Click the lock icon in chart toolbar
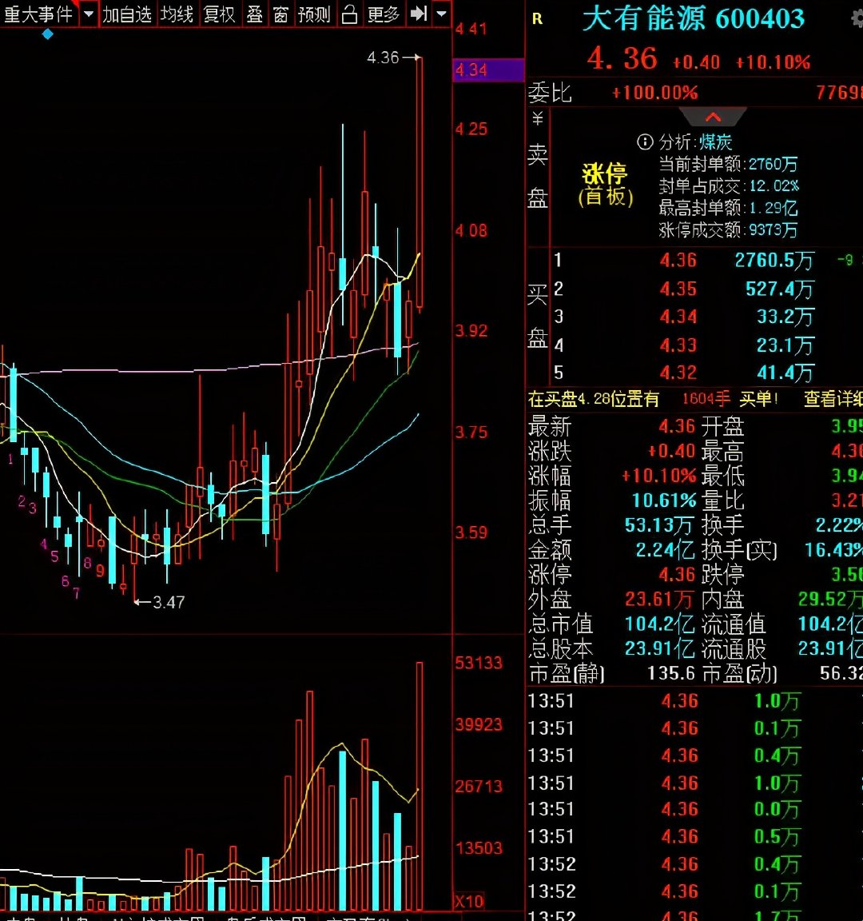Screen dimensions: 863x921 click(x=349, y=14)
